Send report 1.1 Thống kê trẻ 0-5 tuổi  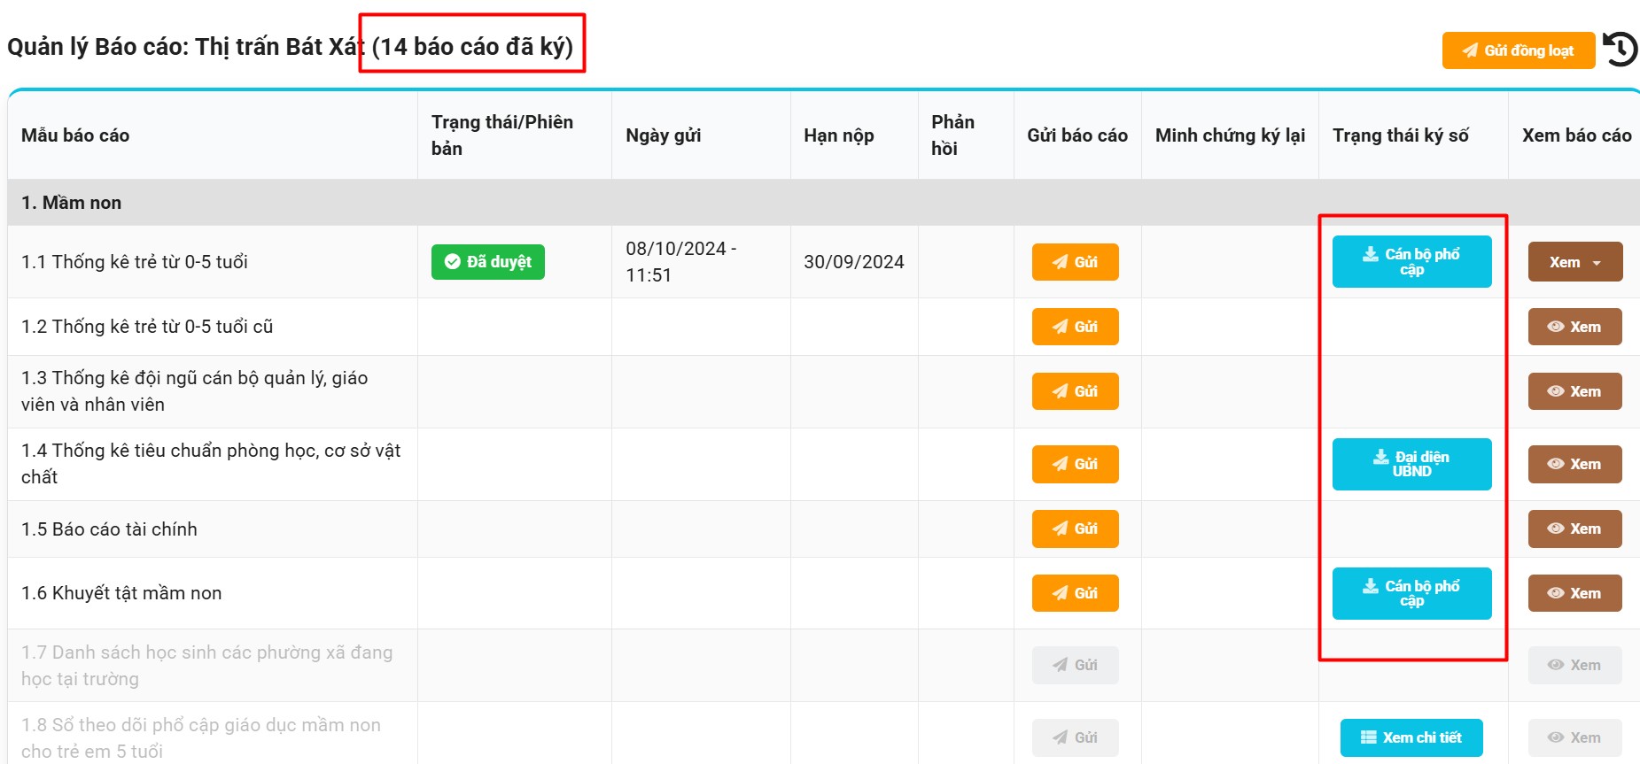pos(1075,262)
